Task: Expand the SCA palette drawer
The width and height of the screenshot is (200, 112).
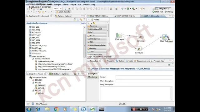Action: click(x=97, y=42)
